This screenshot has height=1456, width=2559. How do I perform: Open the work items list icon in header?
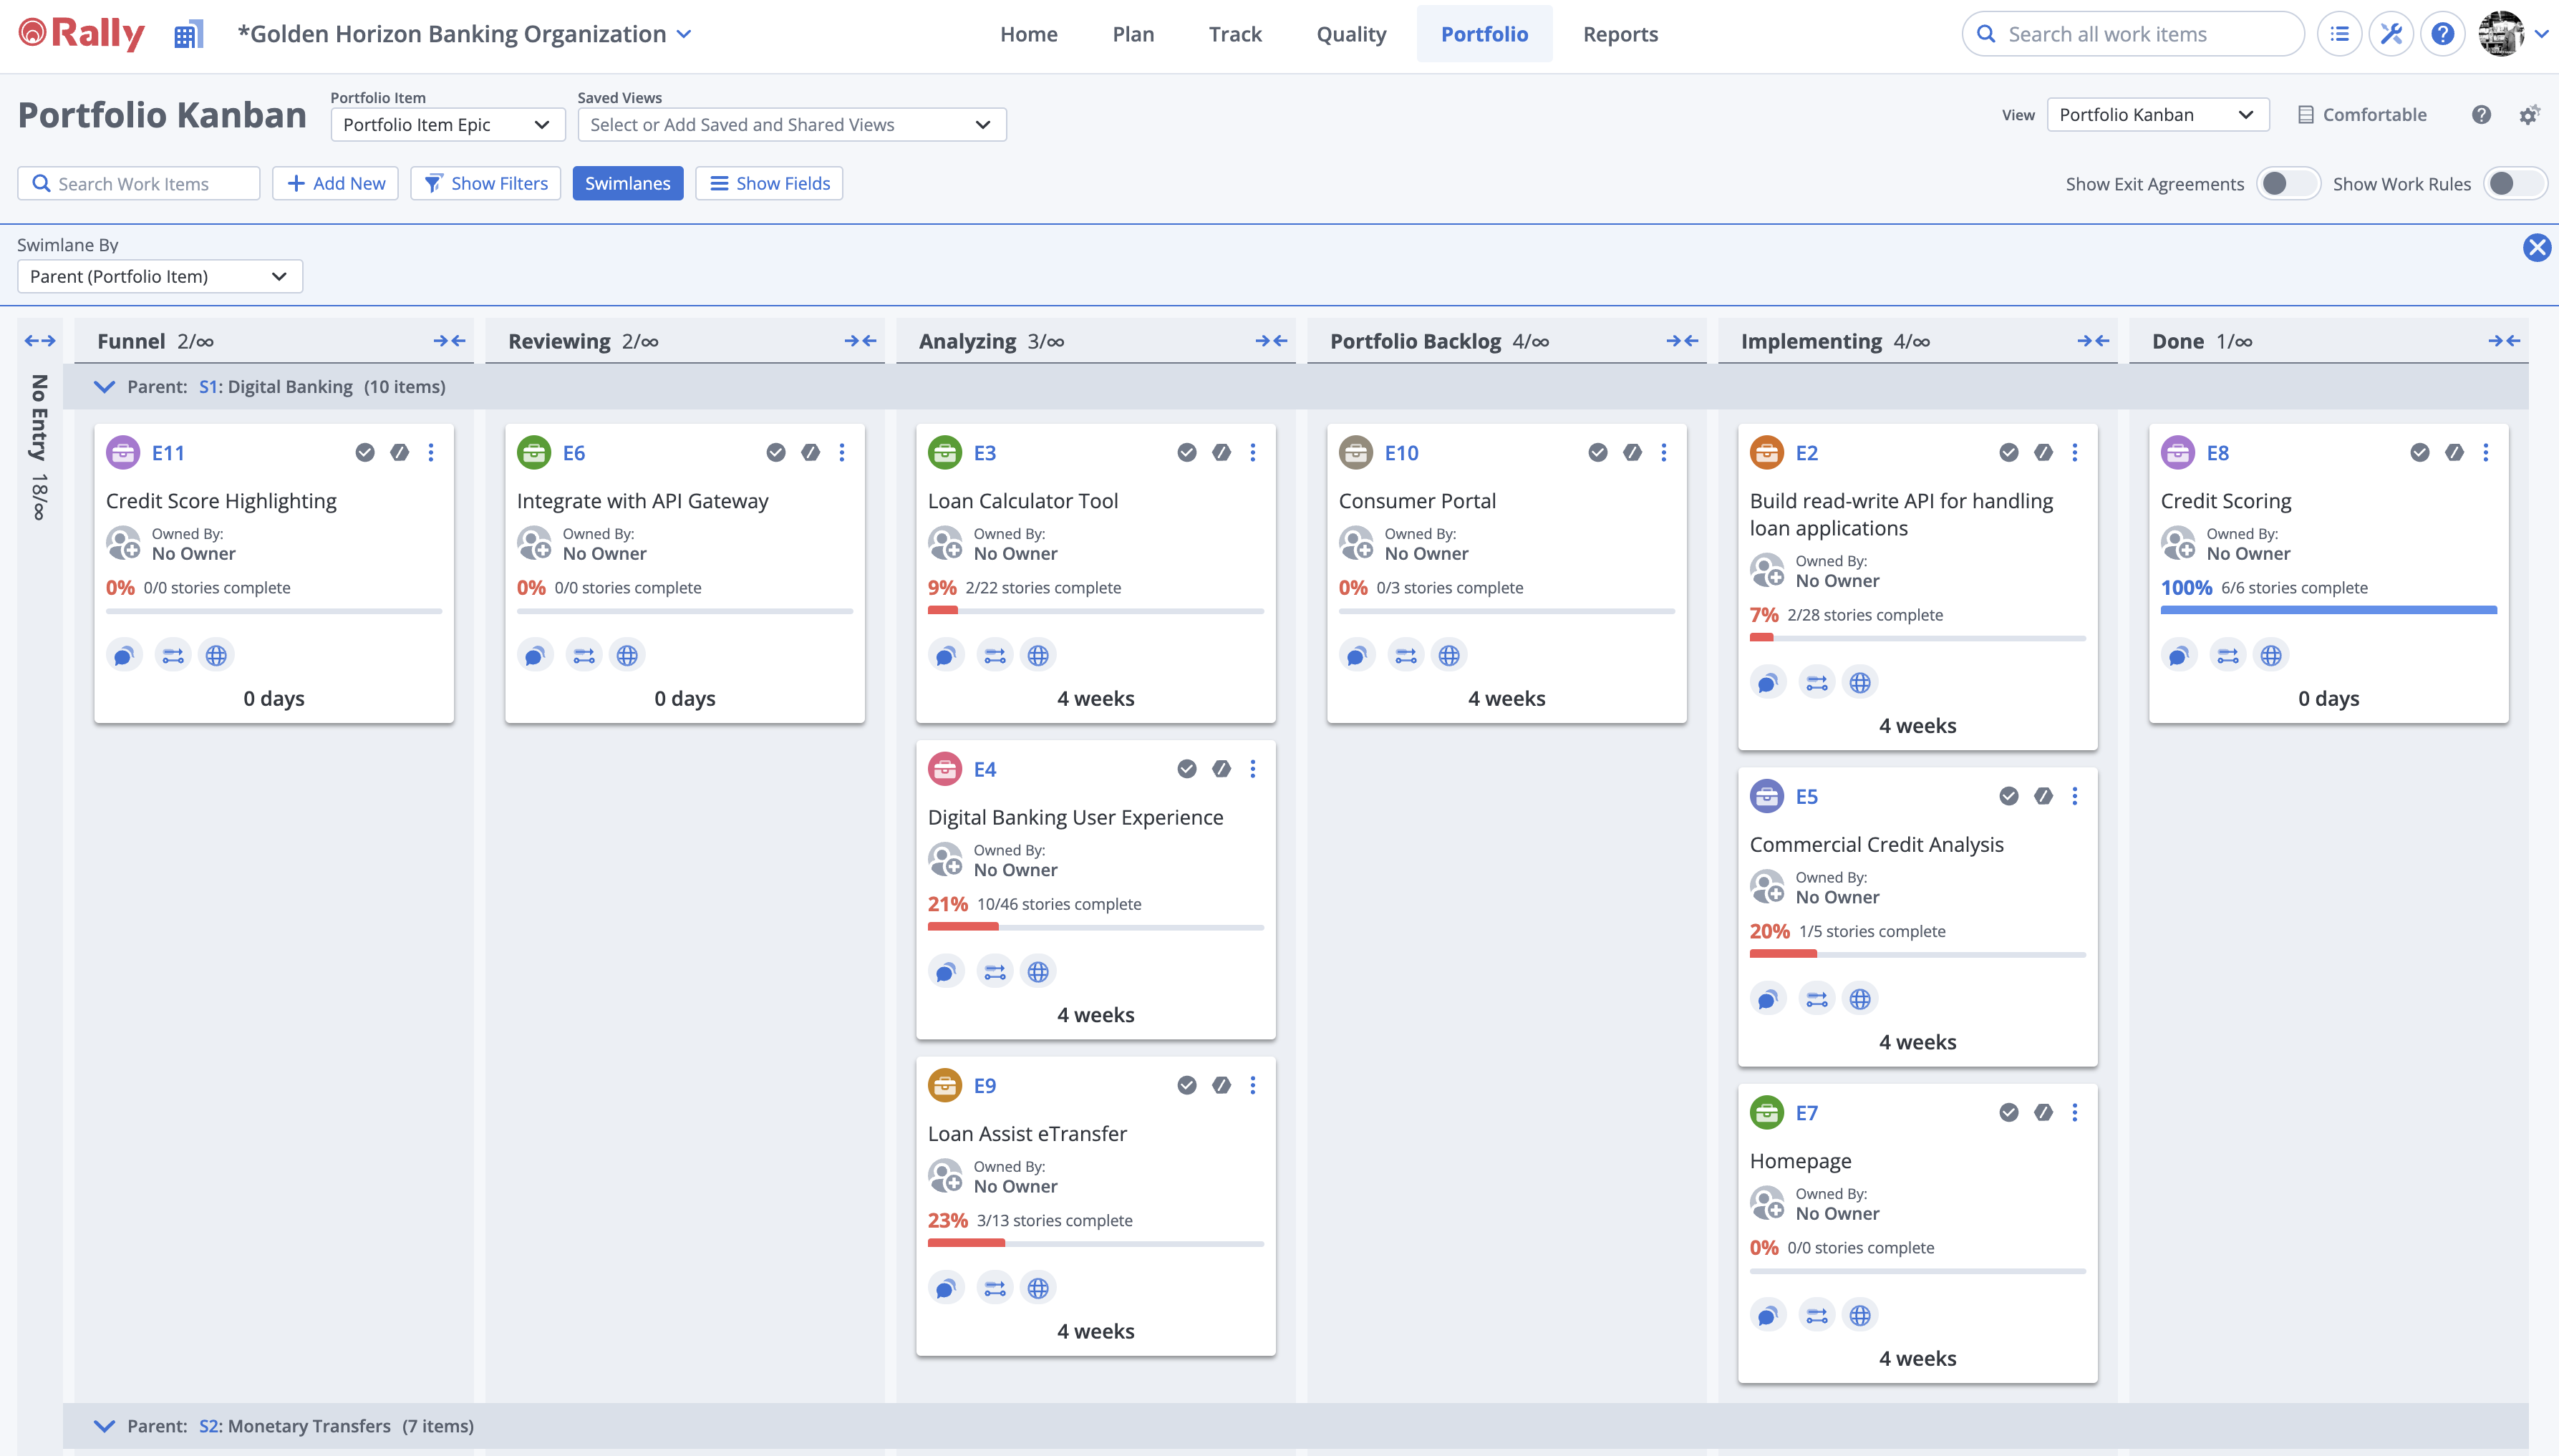2339,34
